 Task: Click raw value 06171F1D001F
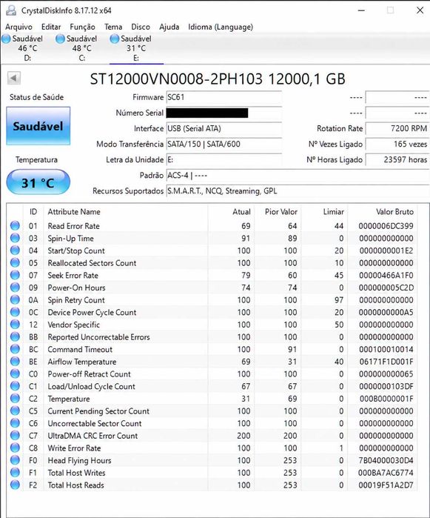pos(386,362)
